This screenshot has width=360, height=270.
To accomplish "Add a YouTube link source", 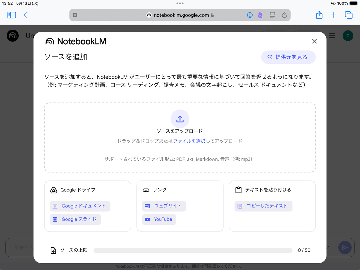I will [x=159, y=219].
